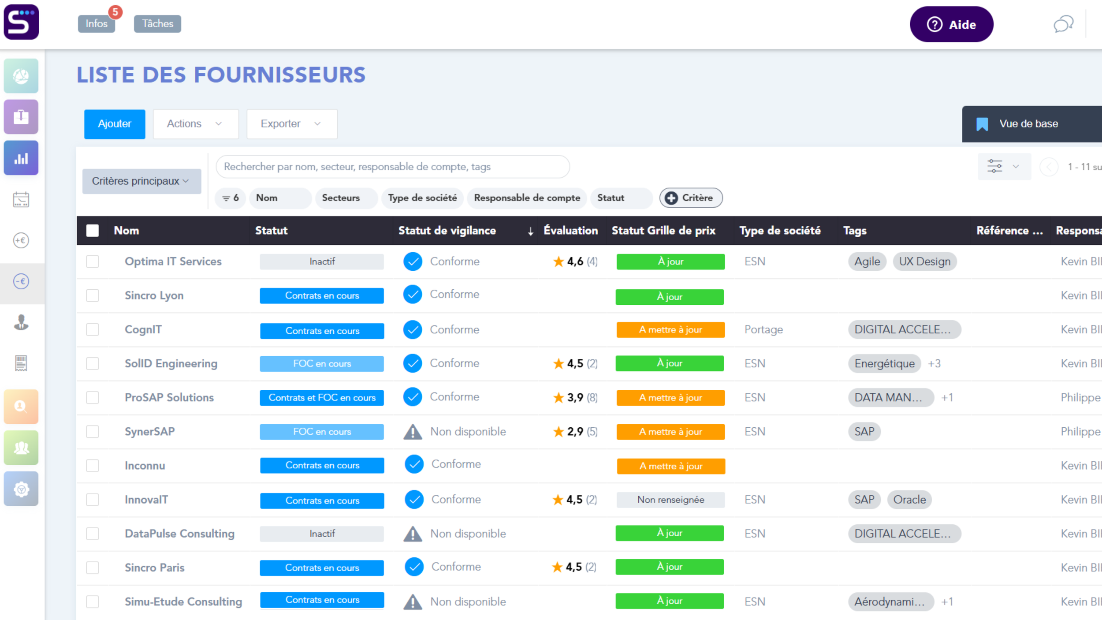This screenshot has width=1102, height=620.
Task: Open the Infos tab with the notification badge
Action: [97, 24]
